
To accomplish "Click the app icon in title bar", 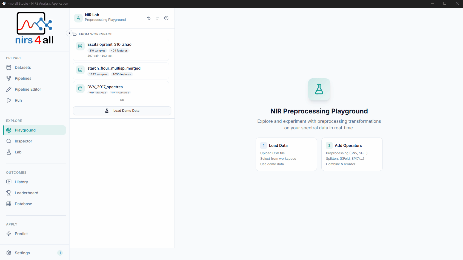I will point(4,3).
